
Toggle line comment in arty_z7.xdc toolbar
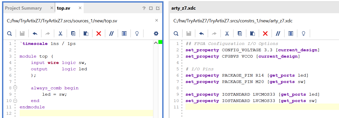(278, 33)
